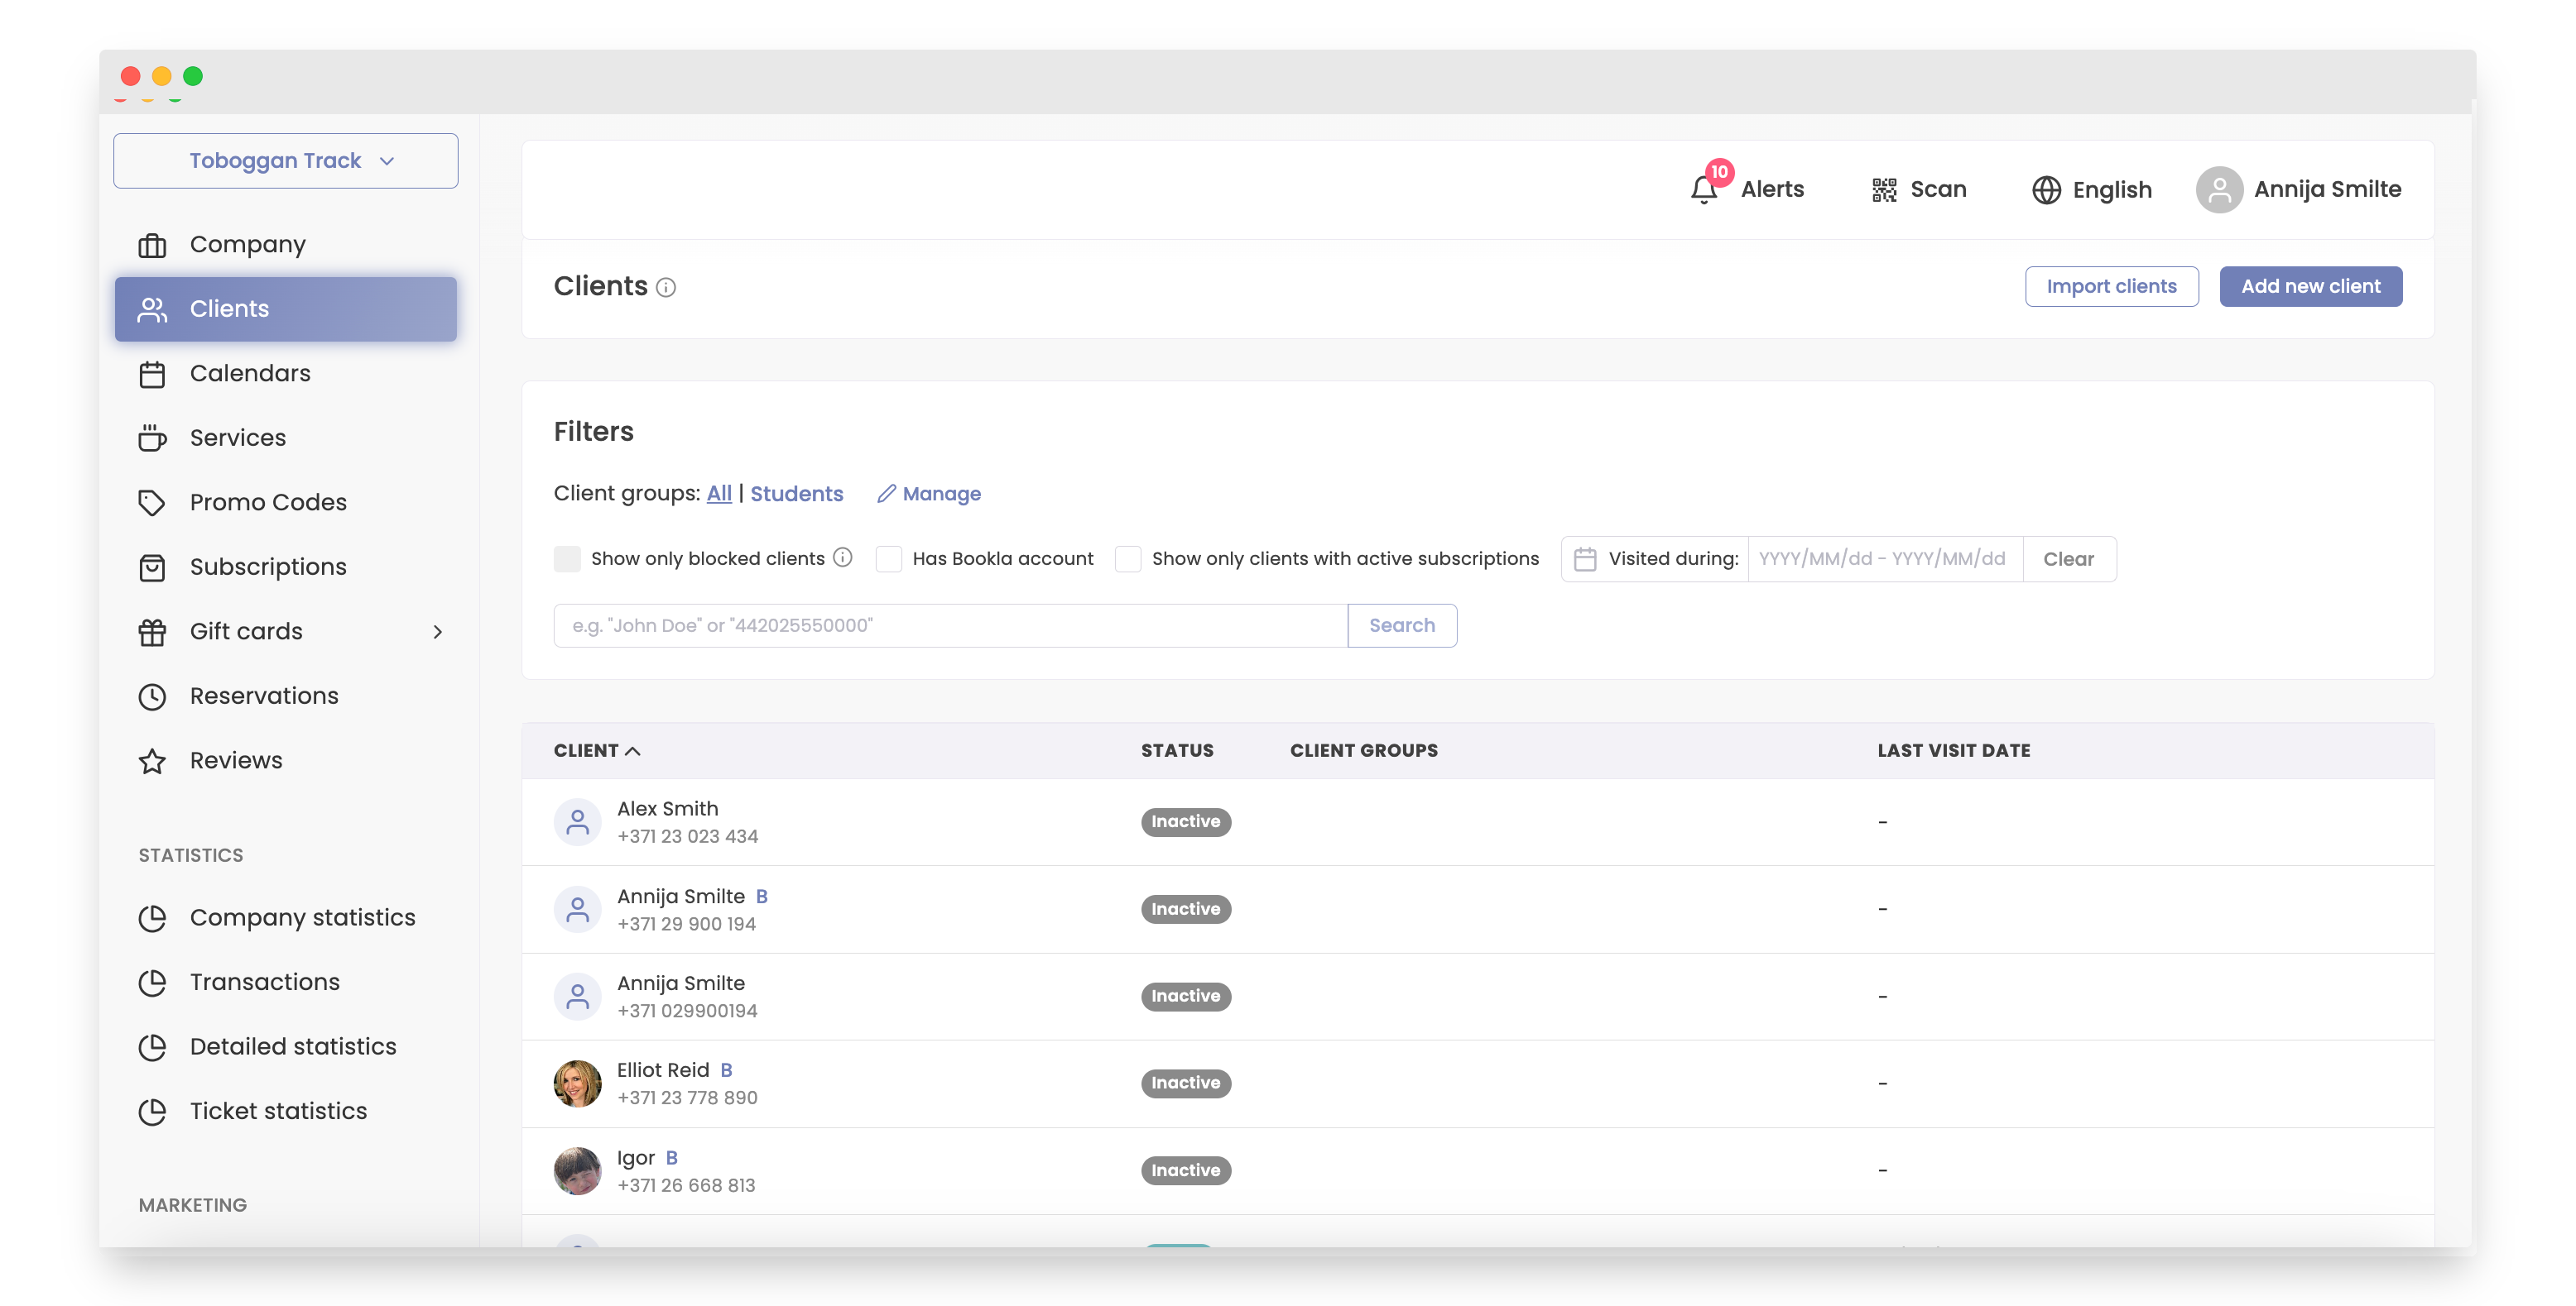Toggle active subscriptions only checkbox
Screen dimensions: 2576x1306
(x=1128, y=558)
